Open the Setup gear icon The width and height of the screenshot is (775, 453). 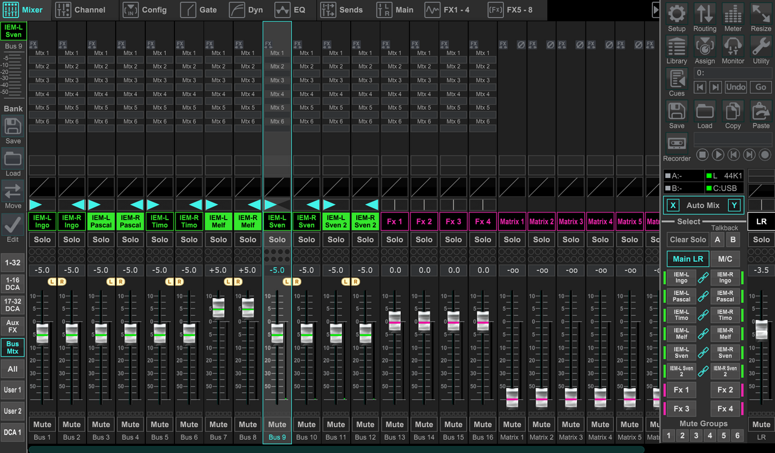(676, 15)
